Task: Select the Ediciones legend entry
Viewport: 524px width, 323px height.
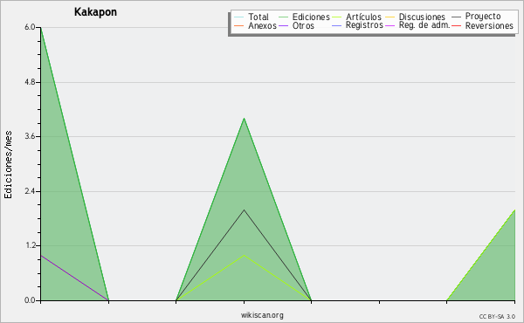Action: (311, 17)
